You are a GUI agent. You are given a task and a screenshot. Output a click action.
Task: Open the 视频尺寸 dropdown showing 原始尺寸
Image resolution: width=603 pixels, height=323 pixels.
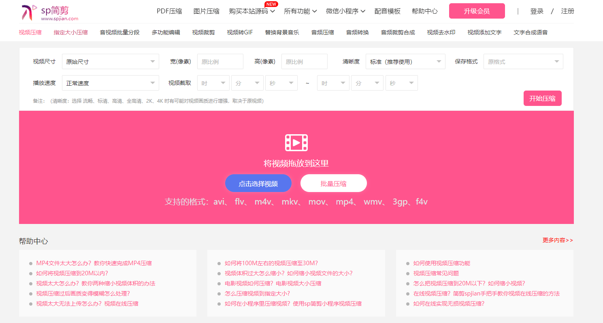coord(110,61)
